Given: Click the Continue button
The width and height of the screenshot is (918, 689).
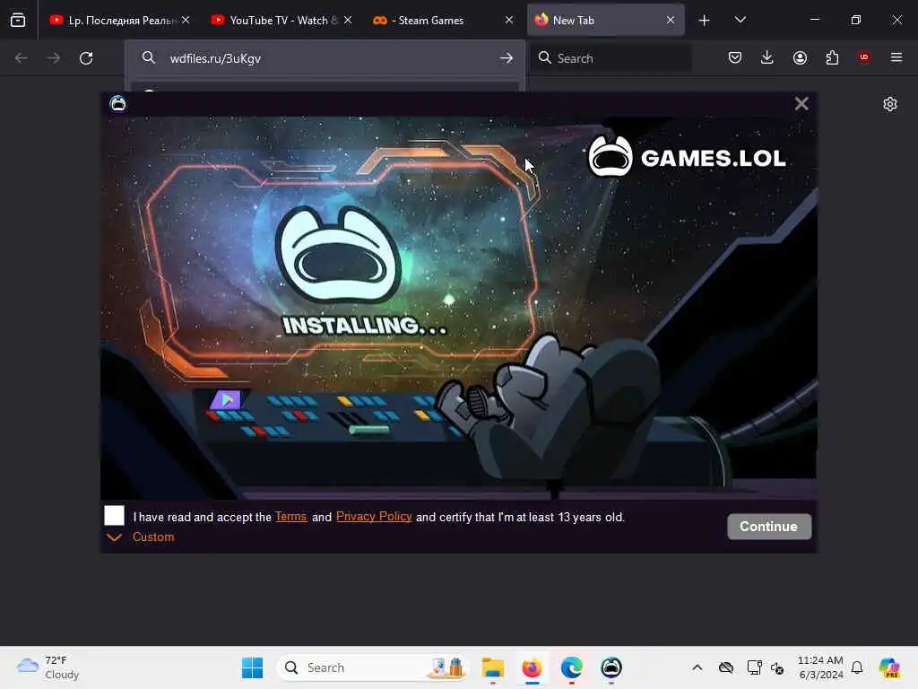Looking at the screenshot, I should [x=769, y=526].
